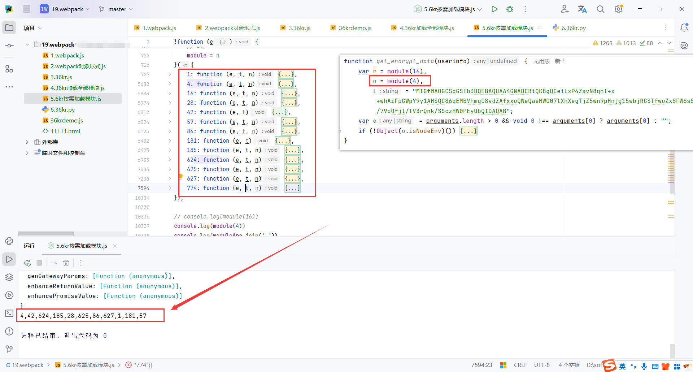The width and height of the screenshot is (693, 372).
Task: Rerun the program in the Run panel
Action: pos(27,263)
